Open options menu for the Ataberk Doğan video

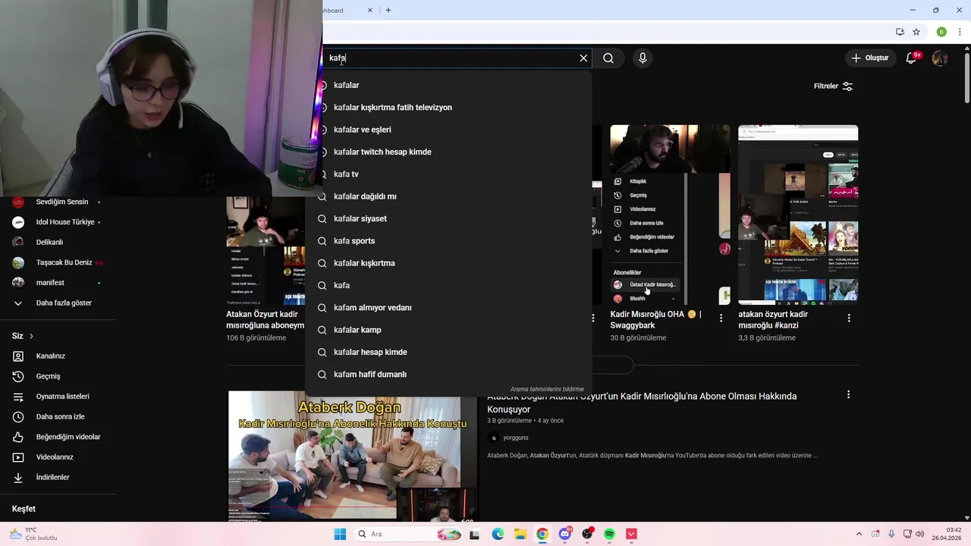pos(848,394)
